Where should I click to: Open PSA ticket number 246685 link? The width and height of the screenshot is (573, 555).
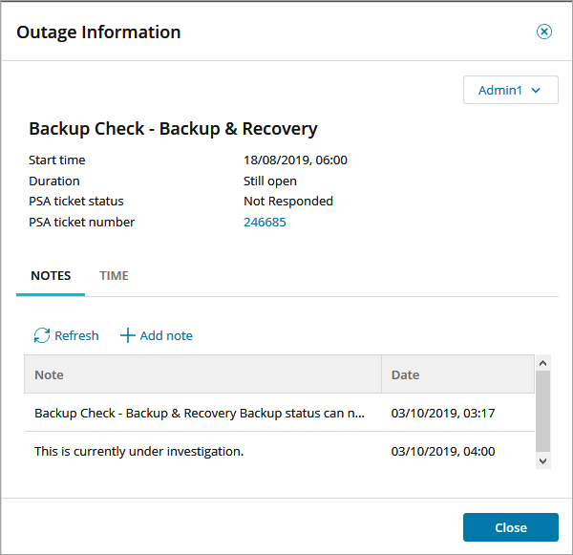(265, 223)
